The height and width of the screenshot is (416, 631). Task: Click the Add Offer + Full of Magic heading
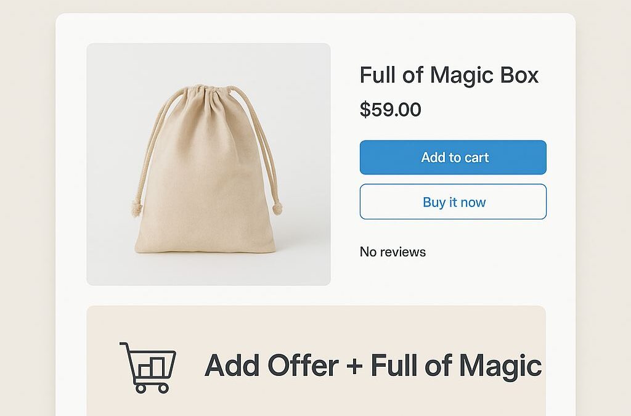point(373,365)
